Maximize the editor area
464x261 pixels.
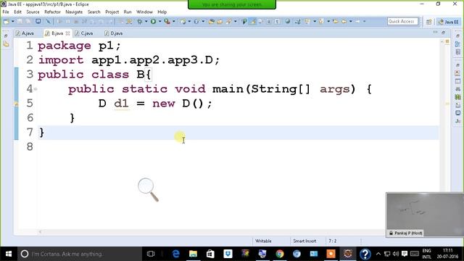pos(443,32)
